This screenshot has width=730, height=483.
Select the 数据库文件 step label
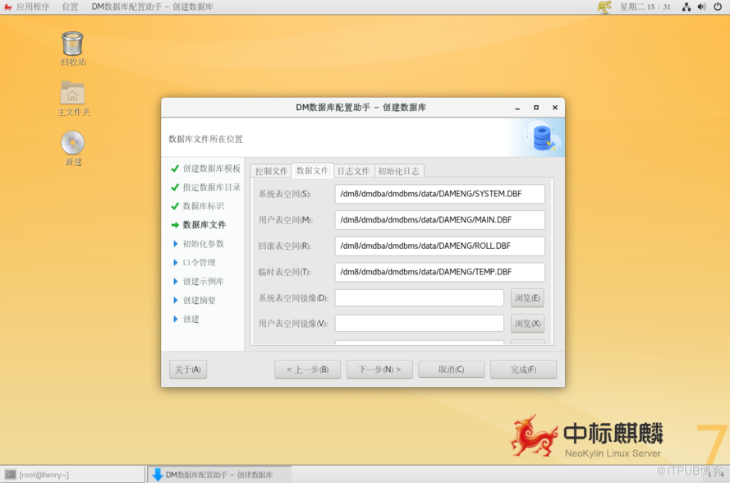tap(204, 225)
